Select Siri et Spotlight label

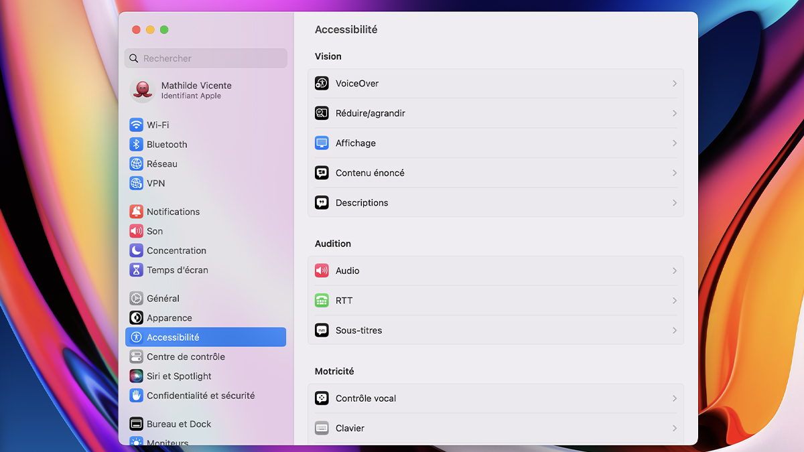pyautogui.click(x=179, y=376)
